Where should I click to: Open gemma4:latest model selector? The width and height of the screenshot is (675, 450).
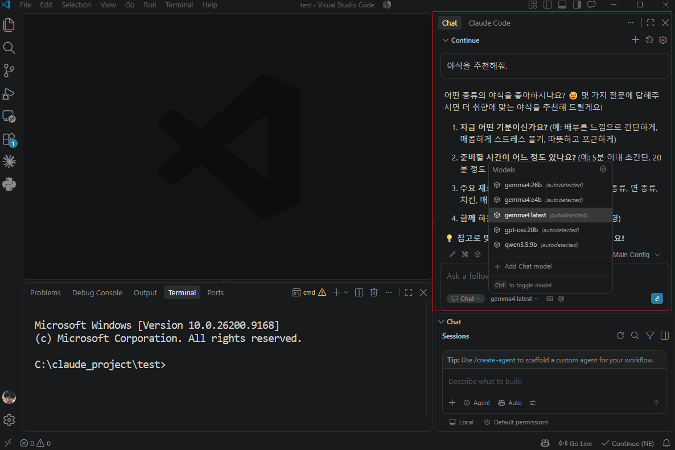[x=514, y=299]
